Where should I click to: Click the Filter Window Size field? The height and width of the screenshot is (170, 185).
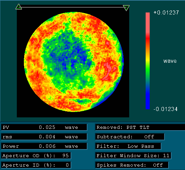pyautogui.click(x=133, y=155)
